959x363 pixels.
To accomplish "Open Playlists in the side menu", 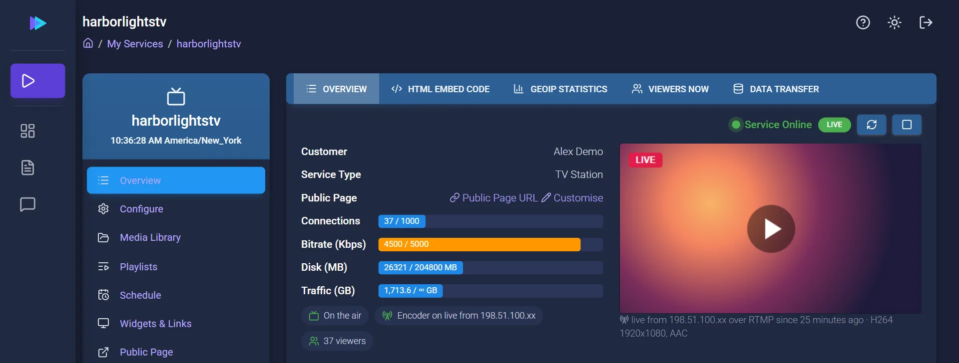I will pyautogui.click(x=176, y=267).
